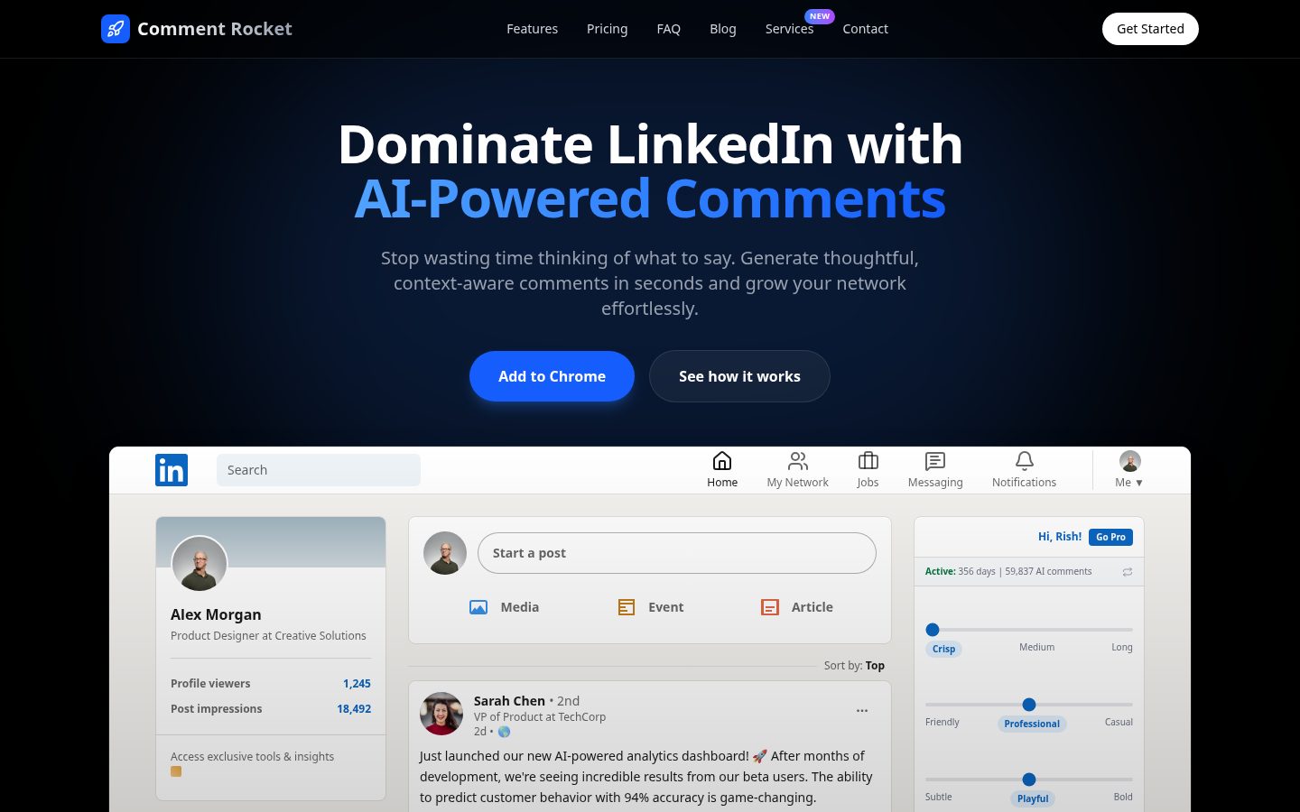
Task: Open Services in top navigation
Action: (789, 29)
